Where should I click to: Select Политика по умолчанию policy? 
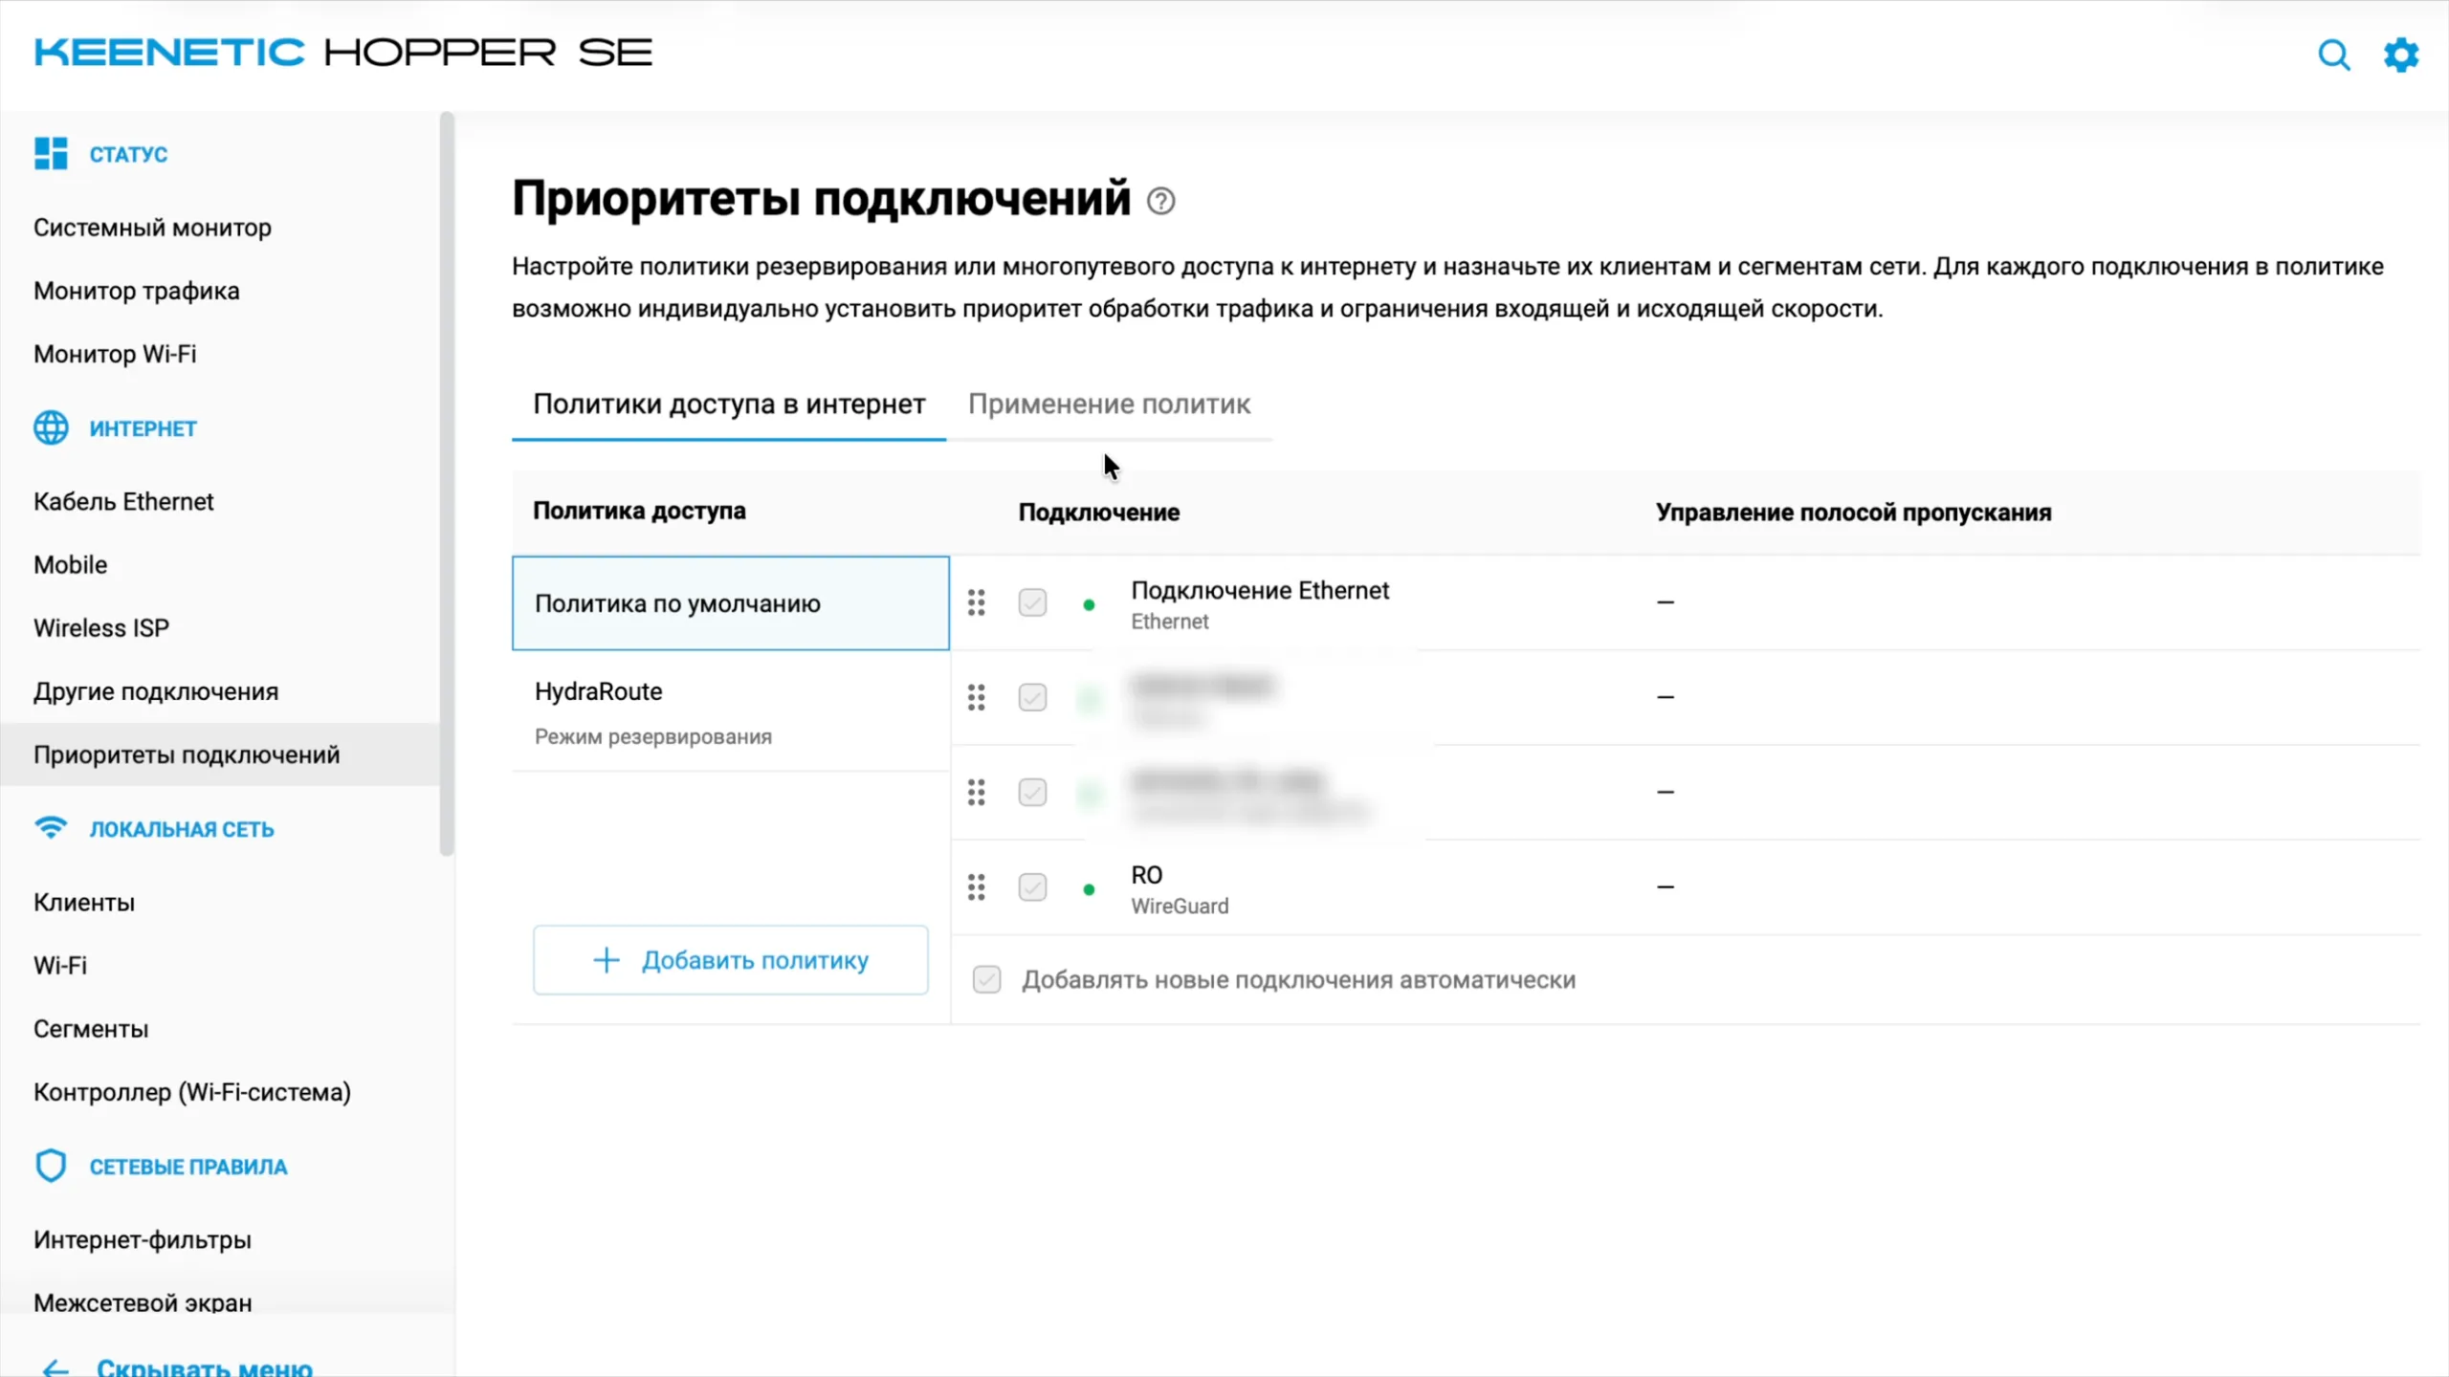coord(731,603)
